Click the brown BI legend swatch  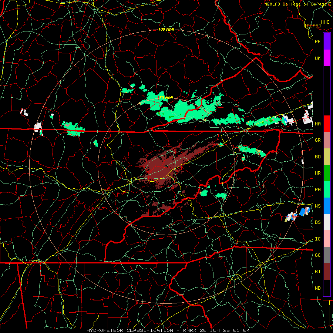327,272
